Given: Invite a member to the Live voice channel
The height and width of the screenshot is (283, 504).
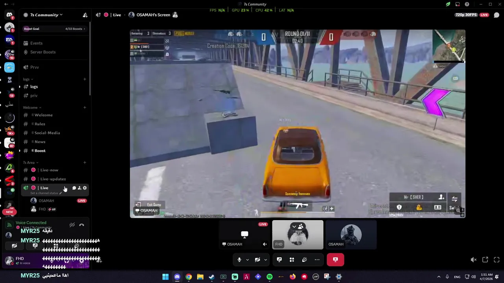Looking at the screenshot, I should pos(79,188).
